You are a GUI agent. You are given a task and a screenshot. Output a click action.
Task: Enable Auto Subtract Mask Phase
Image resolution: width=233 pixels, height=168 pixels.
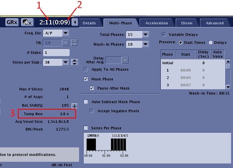click(x=86, y=102)
